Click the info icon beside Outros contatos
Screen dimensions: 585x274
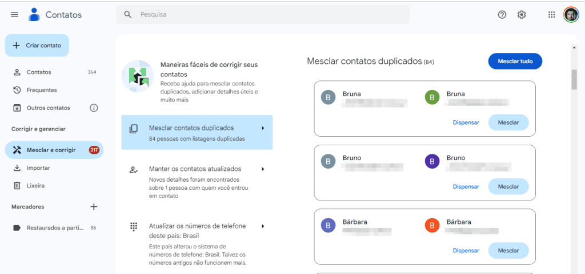pyautogui.click(x=94, y=108)
